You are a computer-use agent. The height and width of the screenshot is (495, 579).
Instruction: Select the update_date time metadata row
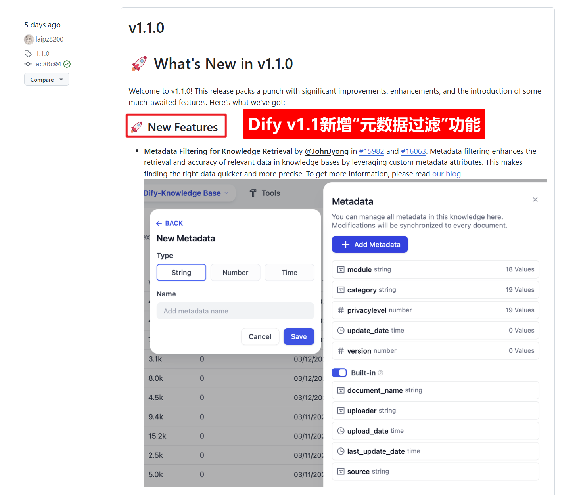[x=435, y=330]
